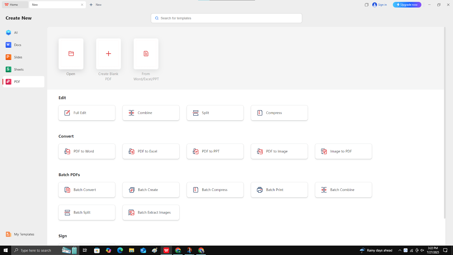The height and width of the screenshot is (255, 453).
Task: Show hidden system tray icons
Action: click(x=400, y=250)
